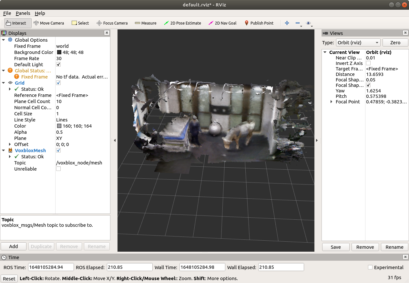Click the ROS Elapsed field
Screen dimensions: 409x283
pyautogui.click(x=129, y=267)
